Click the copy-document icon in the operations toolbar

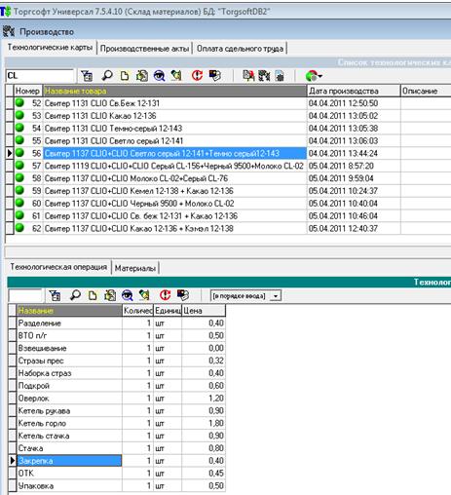click(x=110, y=295)
